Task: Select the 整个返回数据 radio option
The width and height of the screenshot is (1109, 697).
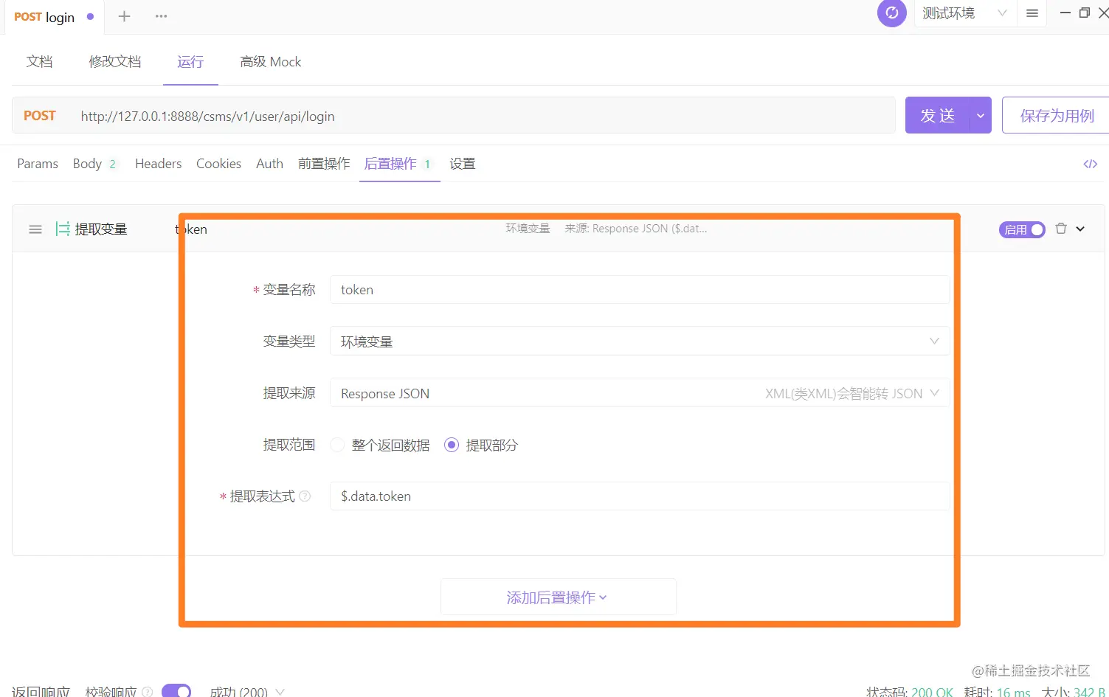Action: click(x=337, y=445)
